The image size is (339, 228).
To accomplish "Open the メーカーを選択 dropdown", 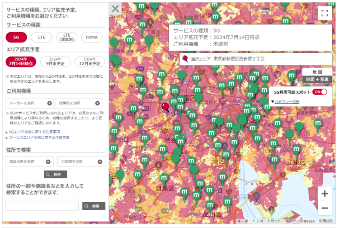I will [30, 103].
